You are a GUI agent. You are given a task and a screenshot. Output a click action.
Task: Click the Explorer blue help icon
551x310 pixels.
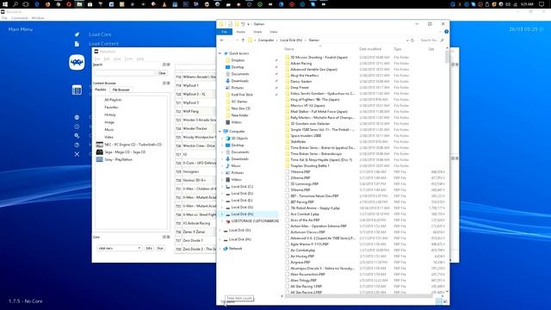coord(446,32)
